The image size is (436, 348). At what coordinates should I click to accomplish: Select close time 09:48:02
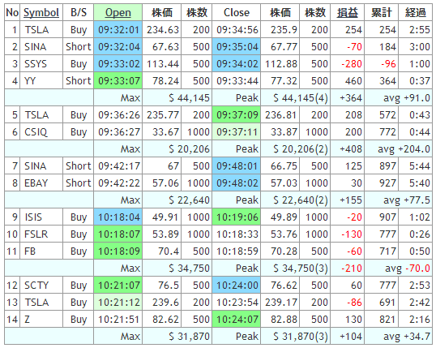pos(237,183)
